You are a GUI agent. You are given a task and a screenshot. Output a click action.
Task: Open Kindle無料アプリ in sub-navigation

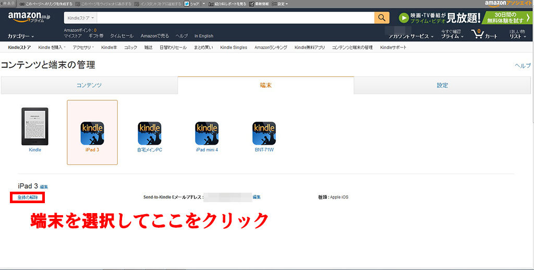pyautogui.click(x=310, y=48)
